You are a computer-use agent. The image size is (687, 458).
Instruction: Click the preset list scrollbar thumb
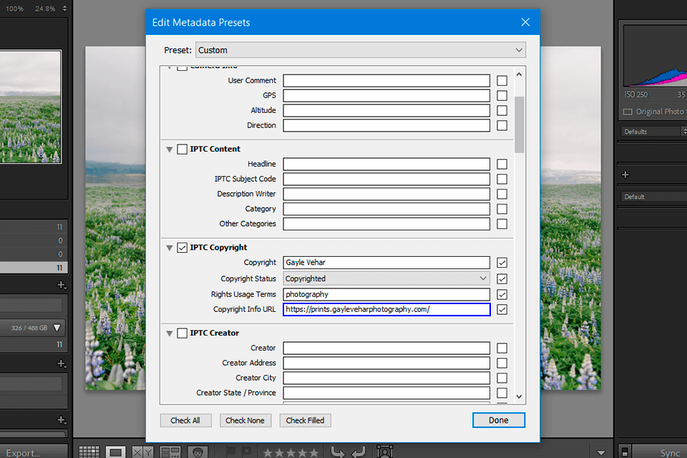[x=520, y=125]
